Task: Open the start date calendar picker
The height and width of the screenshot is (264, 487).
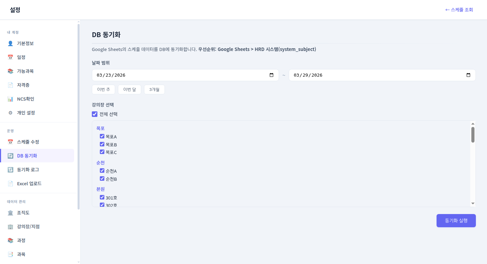Action: [271, 75]
